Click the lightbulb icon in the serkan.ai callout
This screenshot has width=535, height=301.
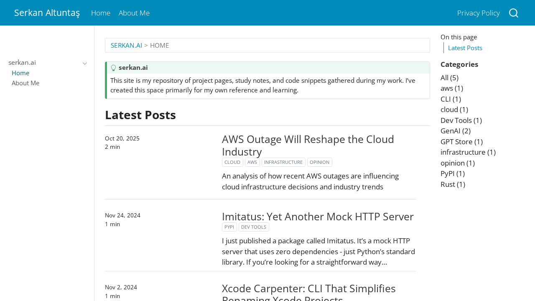pos(113,68)
